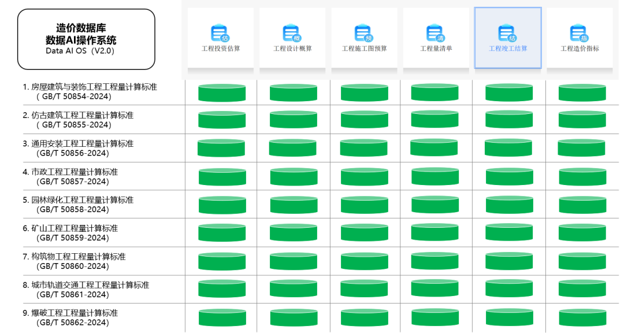Click 房屋建筑与装饰 database under 工程投资估算
This screenshot has width=624, height=333.
click(222, 92)
